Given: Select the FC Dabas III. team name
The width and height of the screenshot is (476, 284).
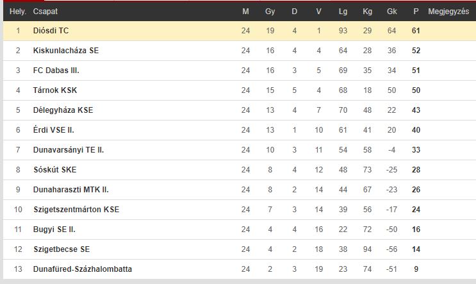Looking at the screenshot, I should click(56, 71).
